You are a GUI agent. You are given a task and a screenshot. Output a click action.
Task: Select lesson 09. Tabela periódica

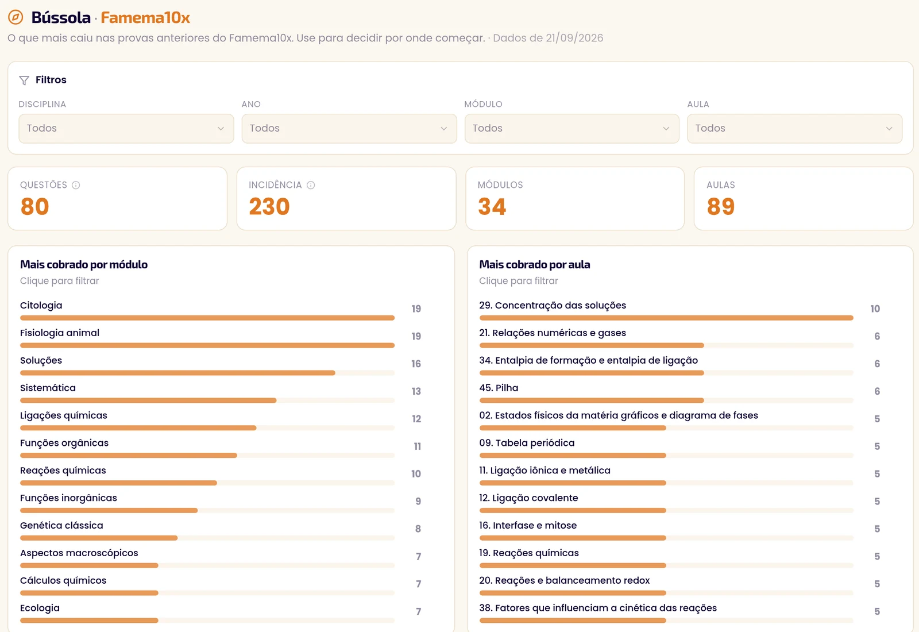pos(680,448)
